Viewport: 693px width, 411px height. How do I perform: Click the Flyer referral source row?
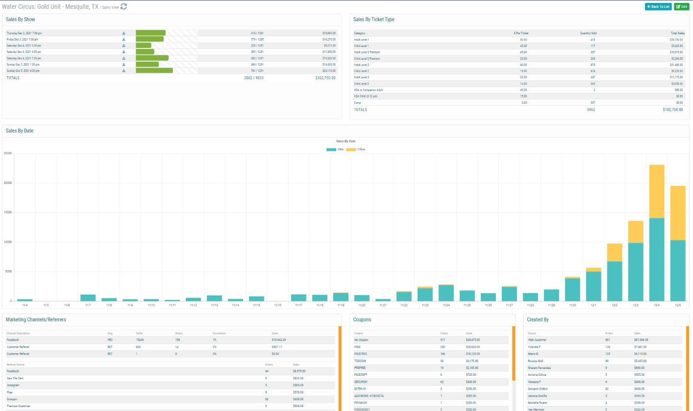click(170, 392)
